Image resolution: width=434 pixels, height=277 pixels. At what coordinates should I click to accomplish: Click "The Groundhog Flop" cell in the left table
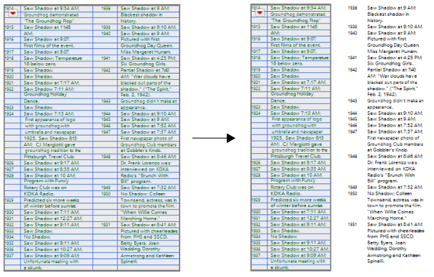point(49,21)
